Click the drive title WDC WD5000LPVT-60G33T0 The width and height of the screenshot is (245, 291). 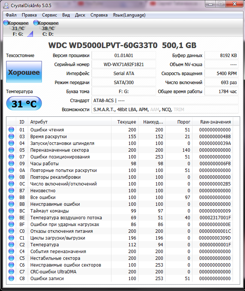tap(103, 45)
